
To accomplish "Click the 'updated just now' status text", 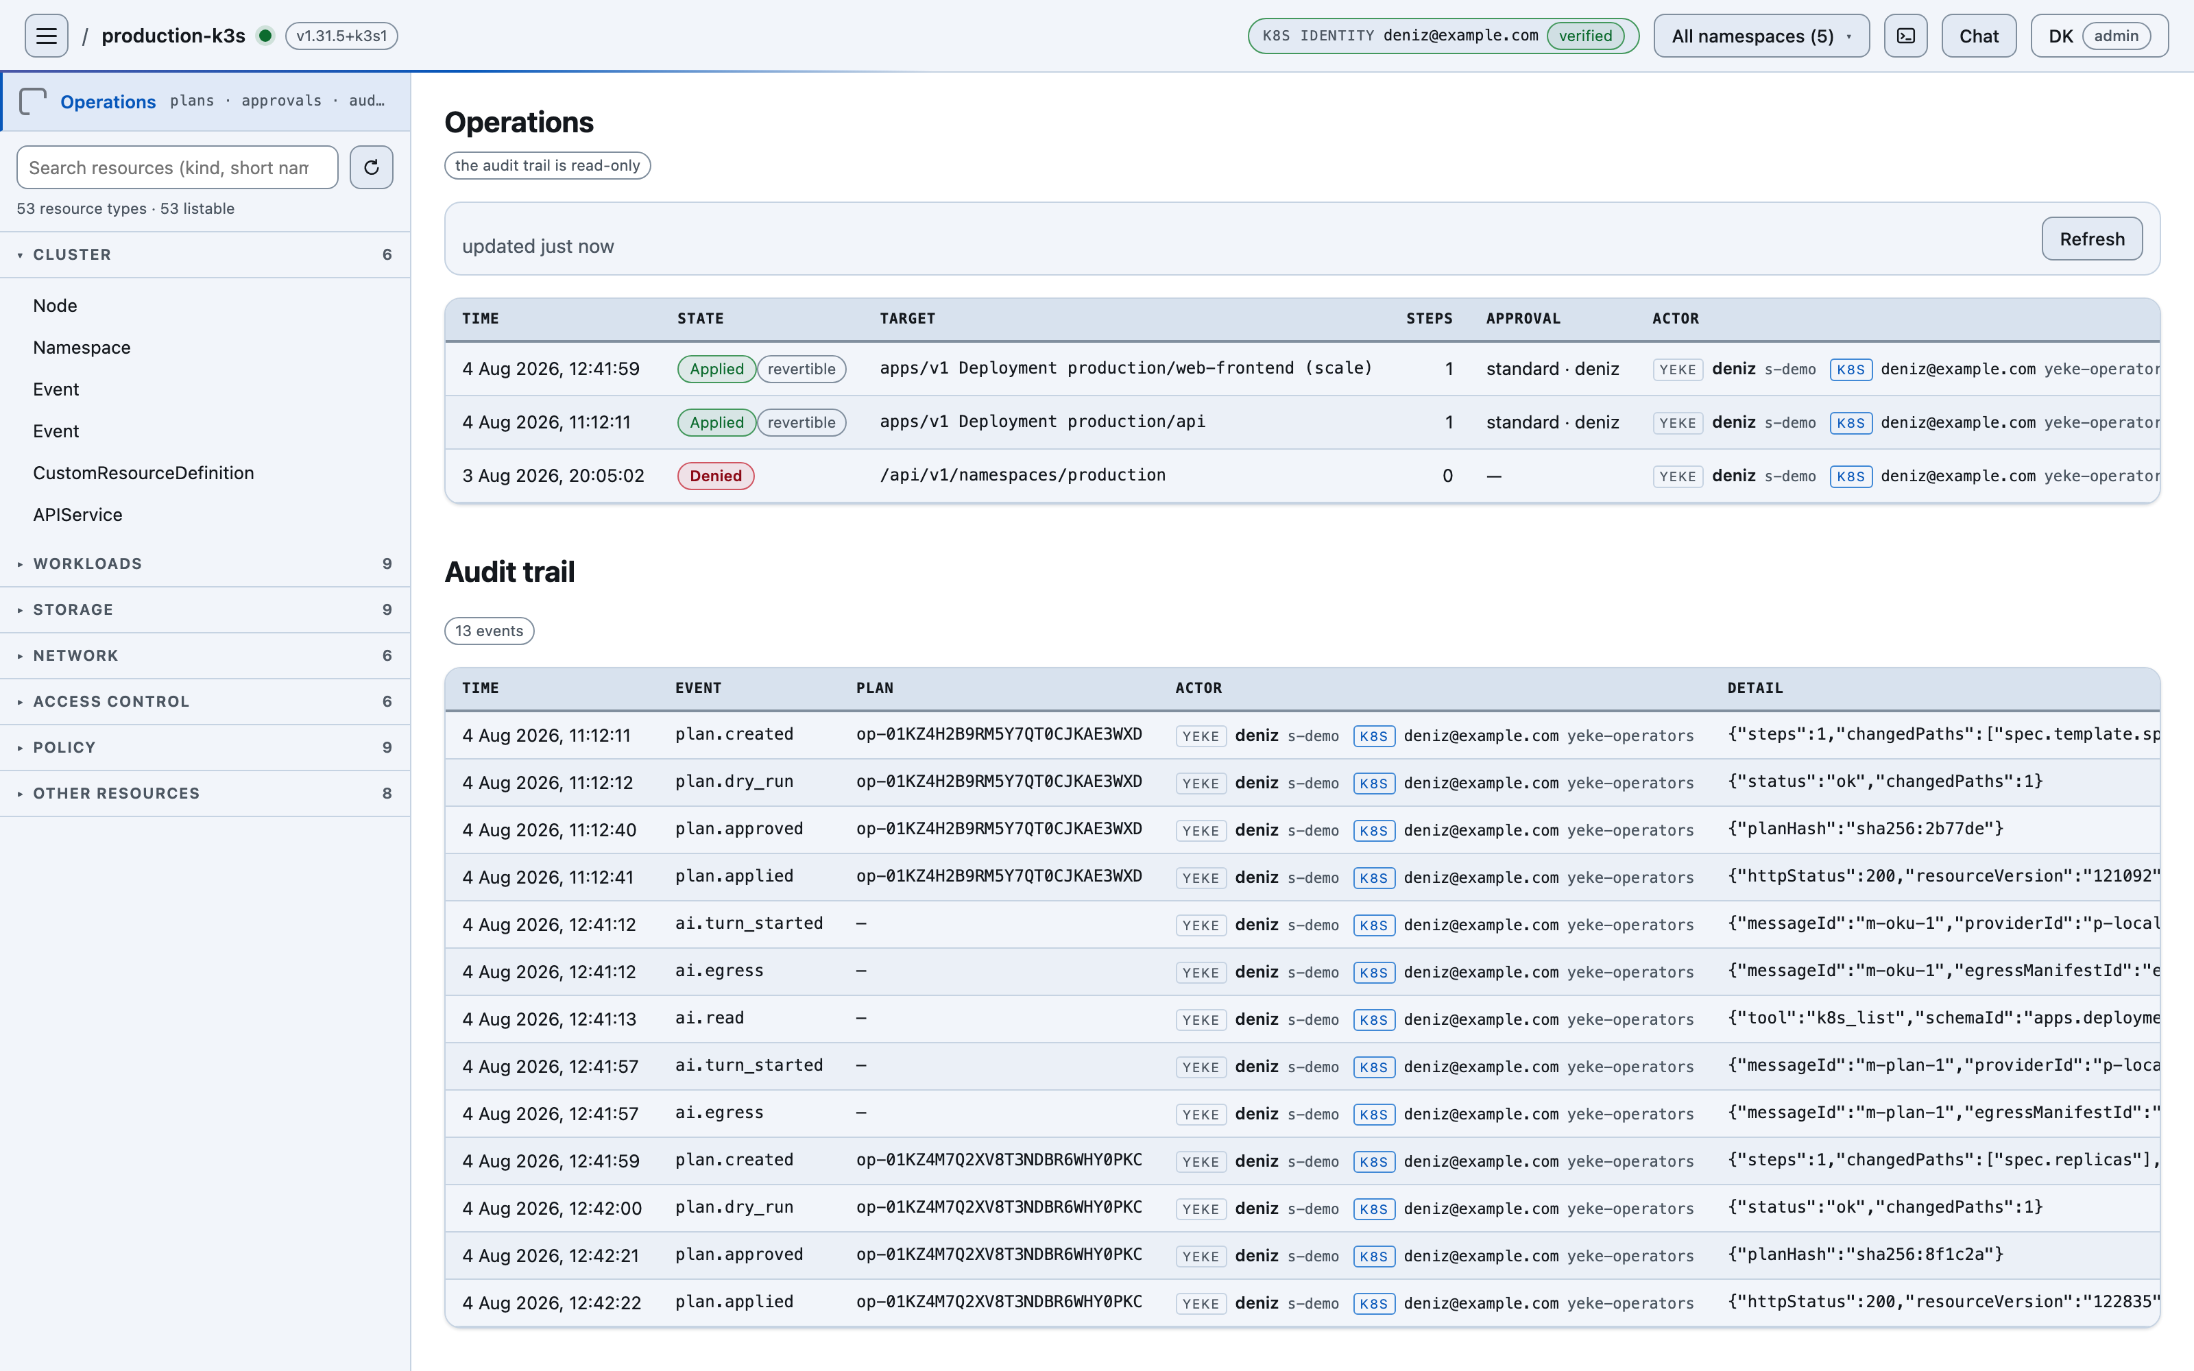I will pos(538,247).
